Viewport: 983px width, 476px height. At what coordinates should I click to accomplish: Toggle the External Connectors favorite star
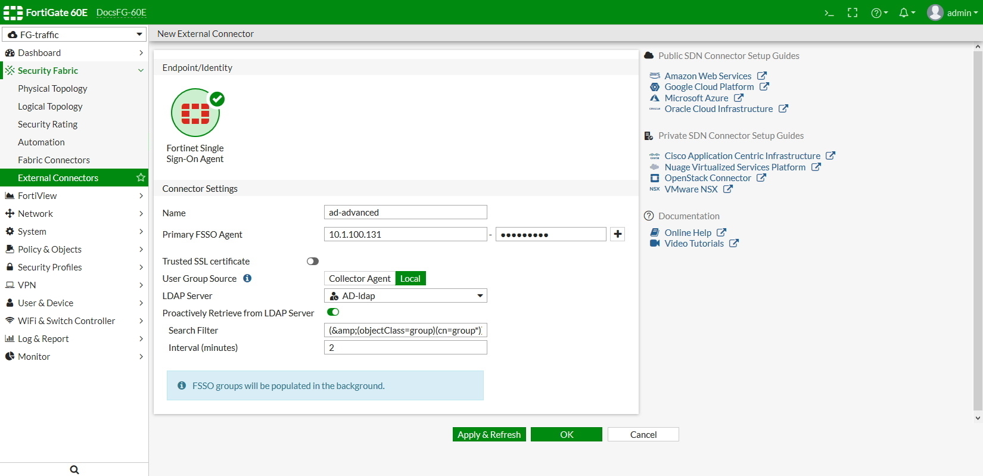141,178
